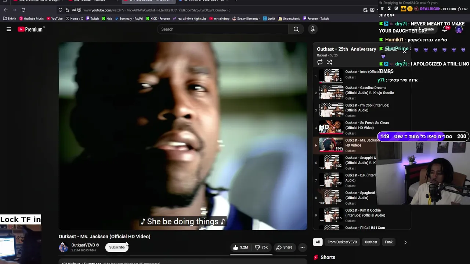The height and width of the screenshot is (264, 470).
Task: Click the Outkast - Ms. Jackson video title
Action: pos(105,236)
